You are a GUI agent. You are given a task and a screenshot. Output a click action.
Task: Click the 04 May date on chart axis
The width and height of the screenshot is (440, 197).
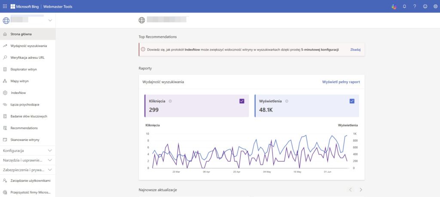coord(267,172)
